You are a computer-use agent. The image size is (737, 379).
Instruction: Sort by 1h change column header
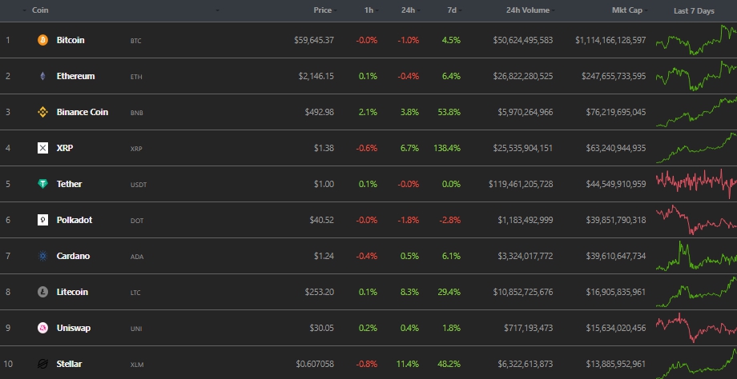tap(367, 10)
